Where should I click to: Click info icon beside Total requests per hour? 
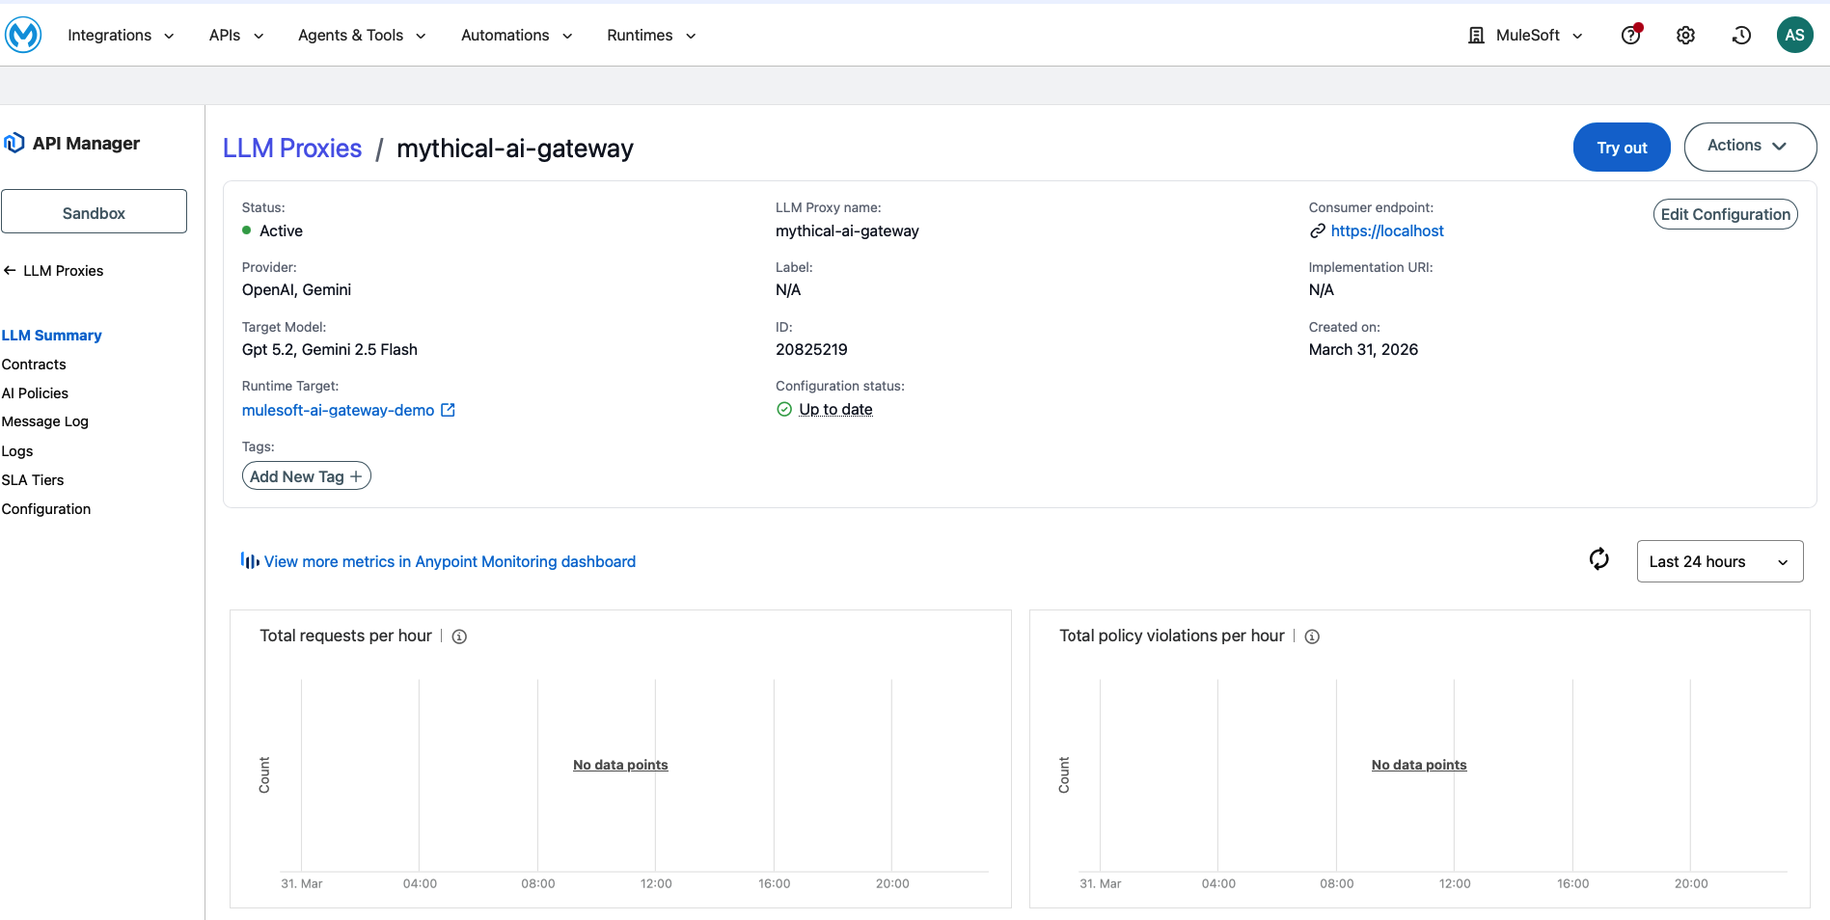tap(459, 636)
